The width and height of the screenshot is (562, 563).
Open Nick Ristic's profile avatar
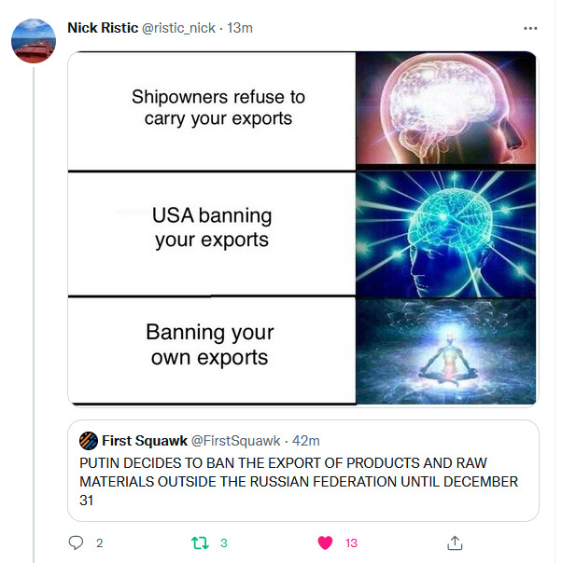pyautogui.click(x=34, y=41)
